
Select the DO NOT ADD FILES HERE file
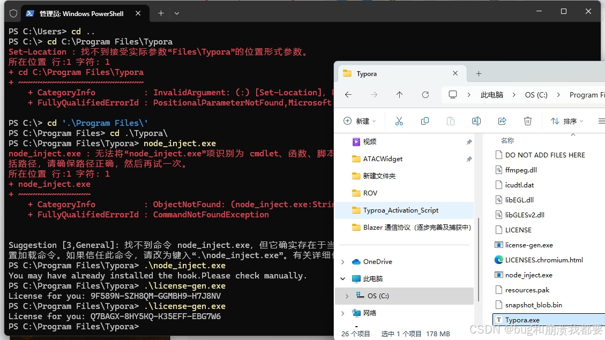point(545,155)
